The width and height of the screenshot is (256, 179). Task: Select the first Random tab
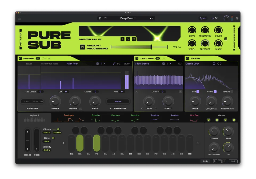click(155, 118)
